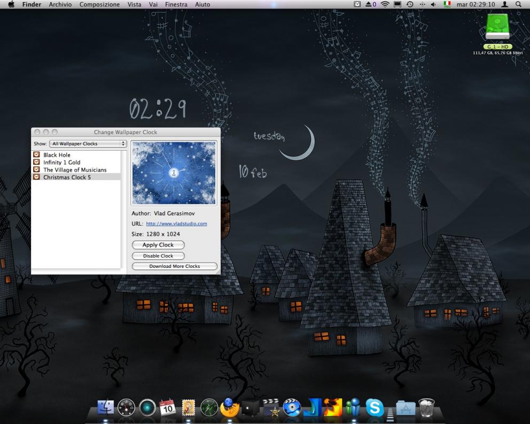This screenshot has width=530, height=424.
Task: Open the glowing blue lens dock app
Action: click(147, 407)
